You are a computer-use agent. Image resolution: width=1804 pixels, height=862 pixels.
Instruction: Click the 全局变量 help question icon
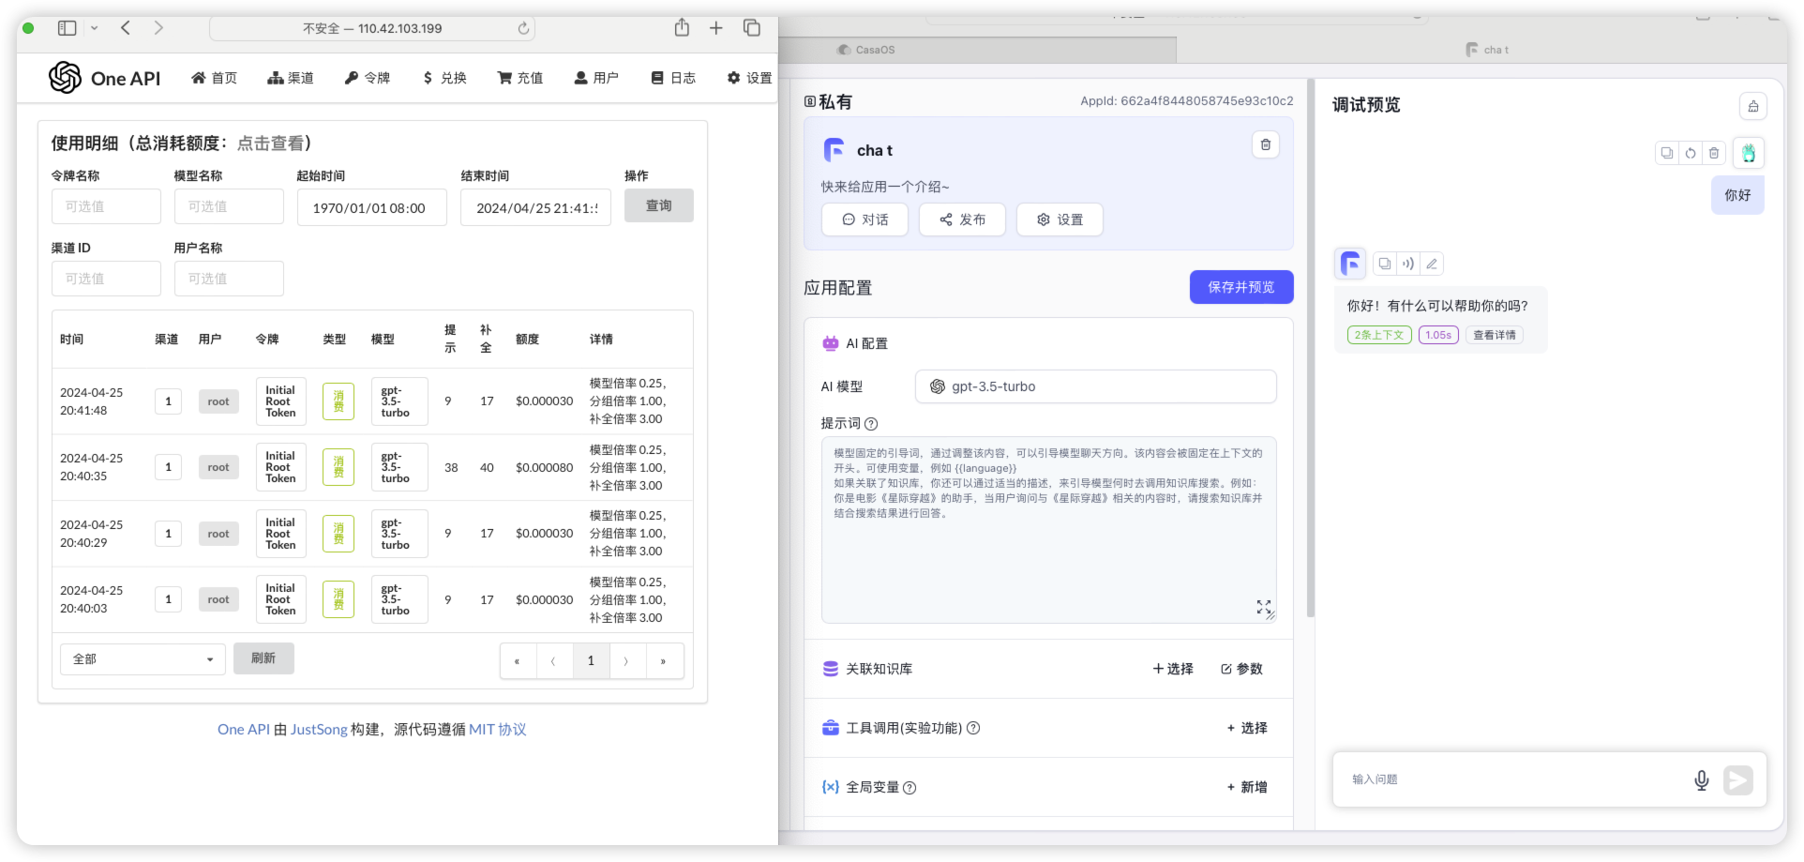(910, 788)
